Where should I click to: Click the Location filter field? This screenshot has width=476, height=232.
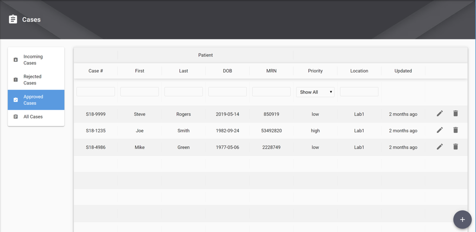pos(359,92)
